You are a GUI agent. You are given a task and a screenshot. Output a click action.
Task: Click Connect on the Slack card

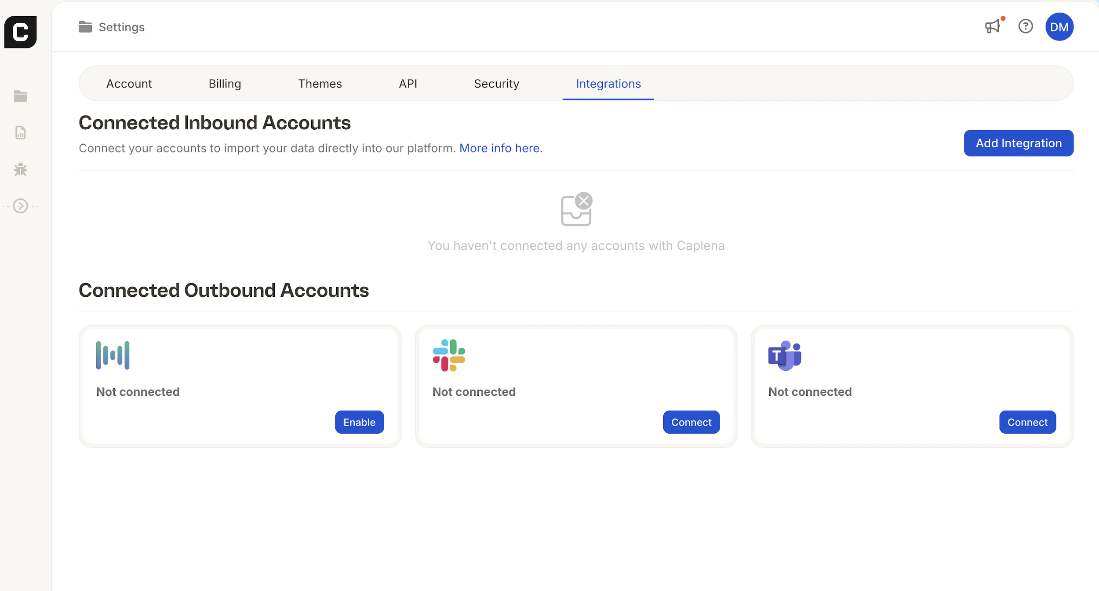point(691,422)
